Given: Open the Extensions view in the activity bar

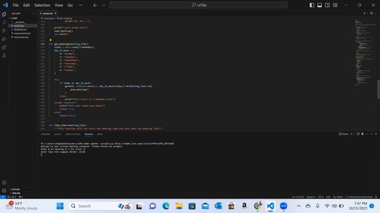Looking at the screenshot, I should pos(4,47).
